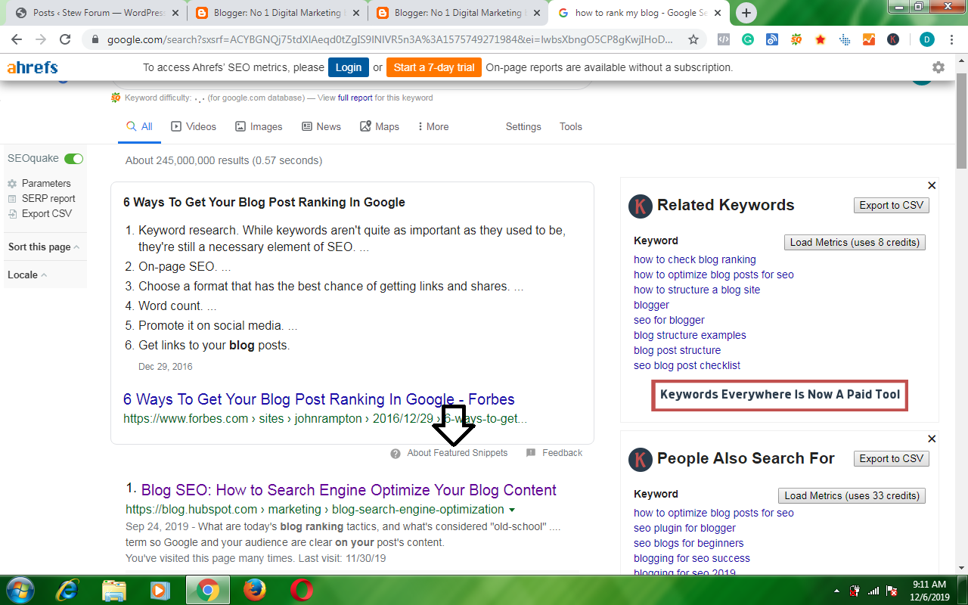968x605 pixels.
Task: Export Related Keywords to CSV
Action: point(891,205)
